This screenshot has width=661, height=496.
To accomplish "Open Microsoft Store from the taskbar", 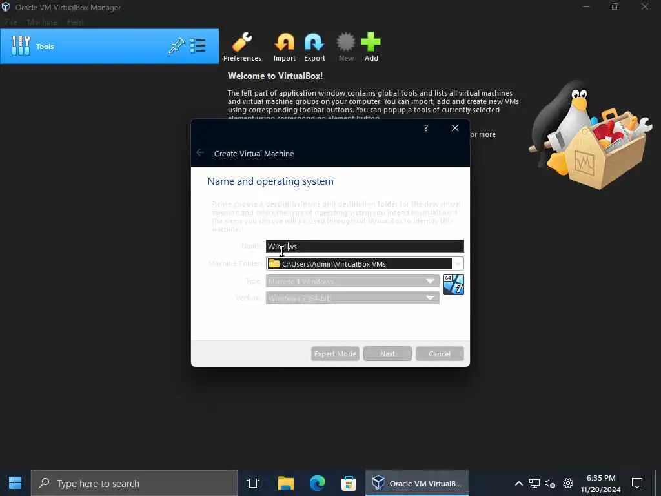I will pos(349,483).
